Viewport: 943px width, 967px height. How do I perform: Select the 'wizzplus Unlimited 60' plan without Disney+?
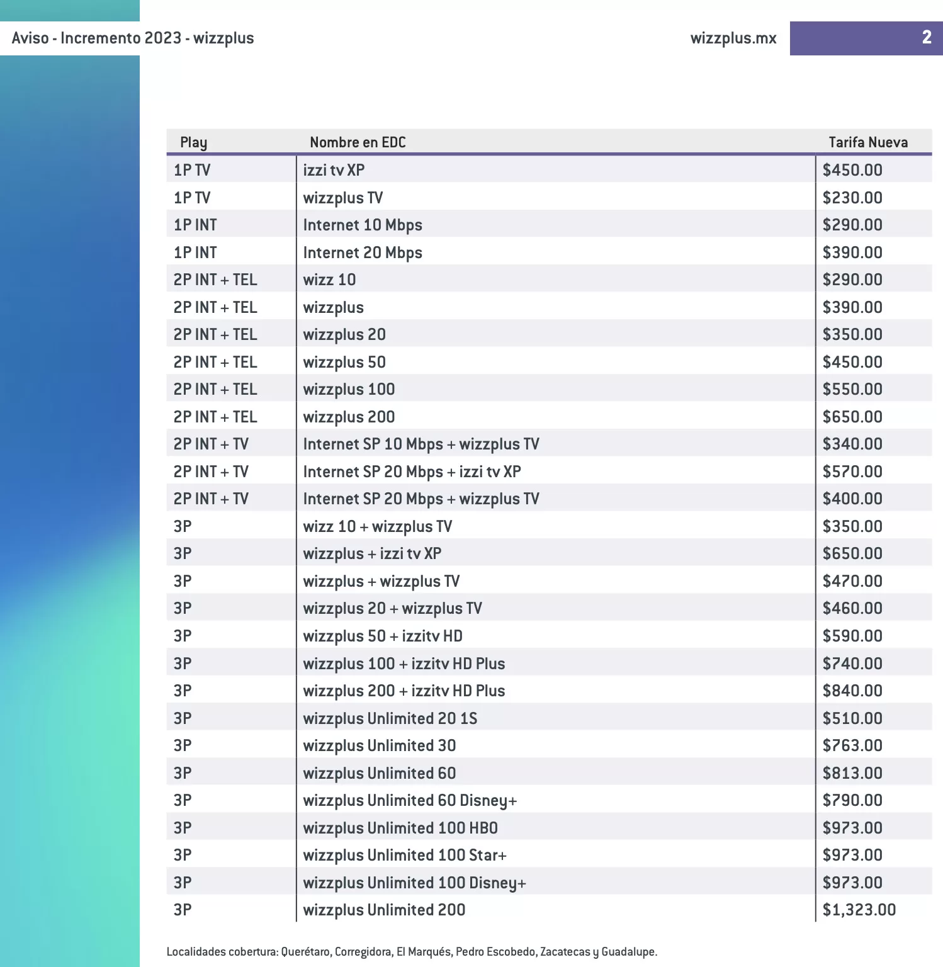[x=380, y=773]
